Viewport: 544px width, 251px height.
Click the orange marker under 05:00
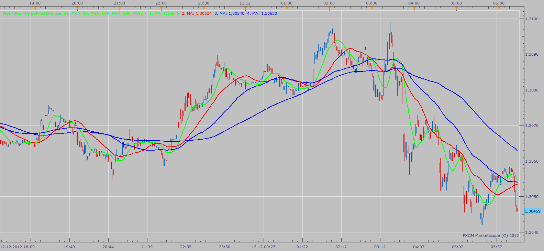coord(456,8)
